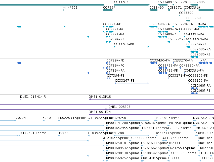Click the CG7394 gene label
214x162 pixels.
(x=109, y=7)
